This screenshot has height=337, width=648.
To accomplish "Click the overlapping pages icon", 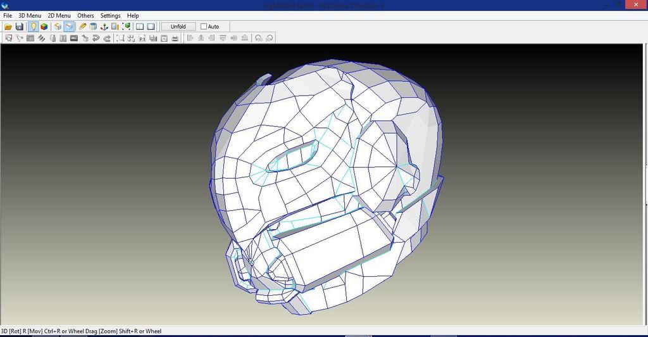I will point(153,38).
